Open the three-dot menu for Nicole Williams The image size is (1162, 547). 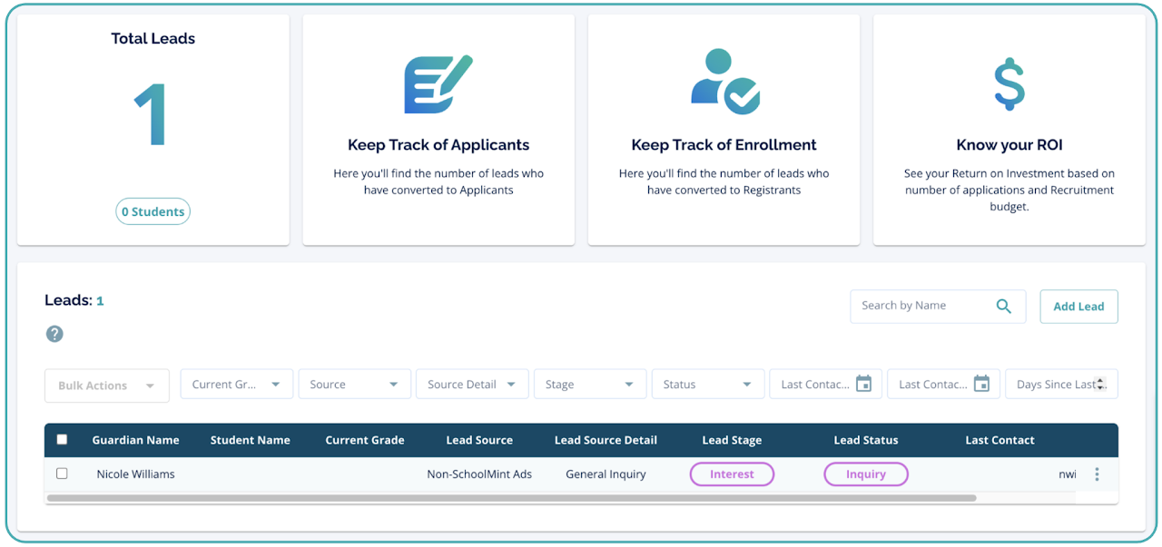coord(1097,474)
